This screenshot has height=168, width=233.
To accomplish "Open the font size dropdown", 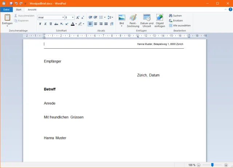I will click(73, 17).
